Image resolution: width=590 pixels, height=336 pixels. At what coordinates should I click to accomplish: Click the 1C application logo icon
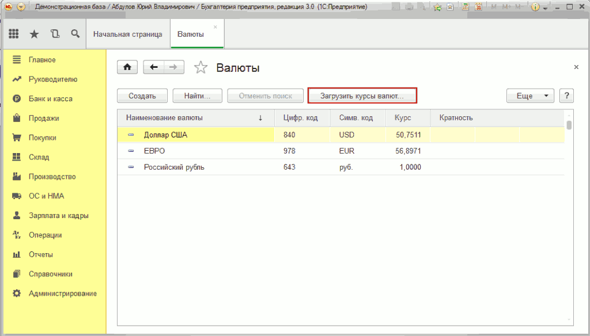pos(9,7)
